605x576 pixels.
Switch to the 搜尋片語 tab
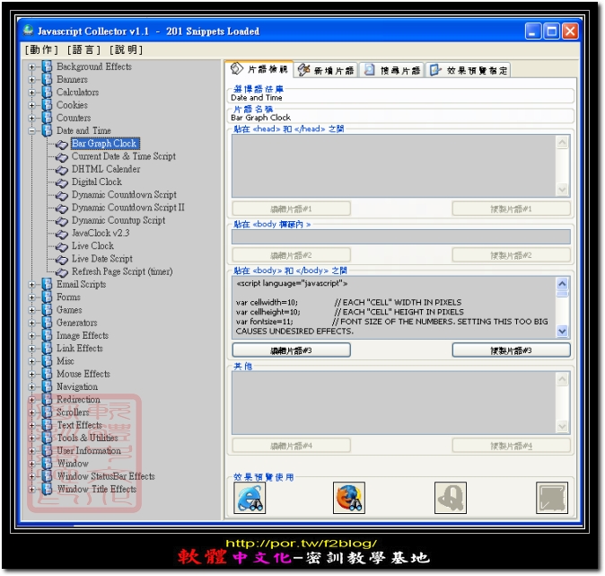pos(391,70)
